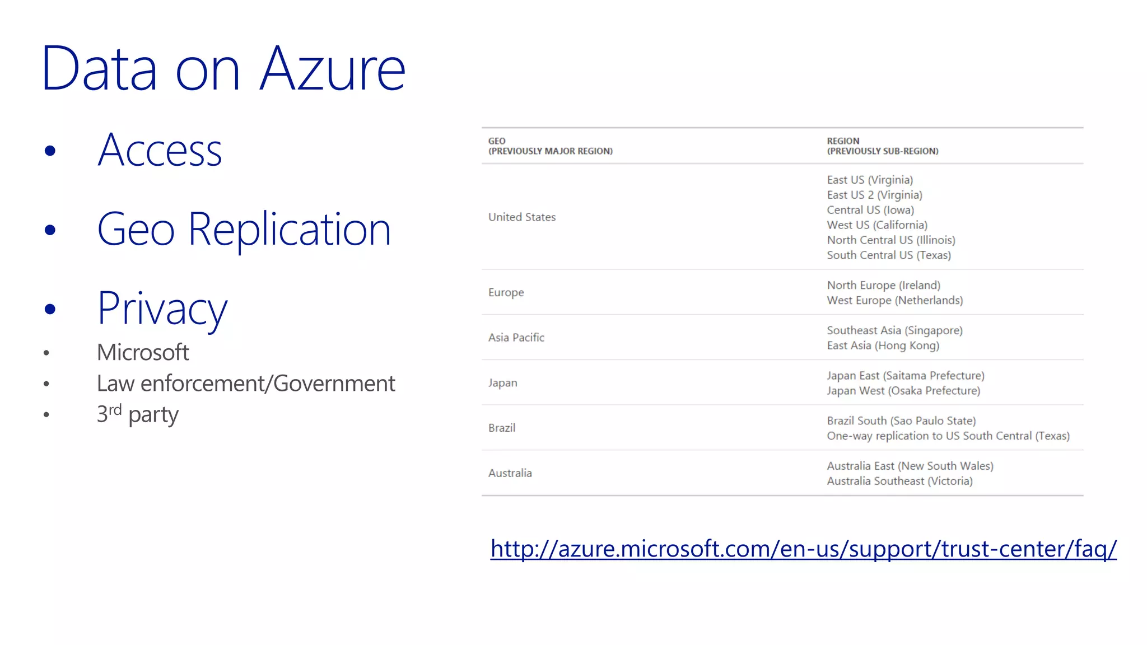Select the 'Access' bullet text

[x=160, y=150]
